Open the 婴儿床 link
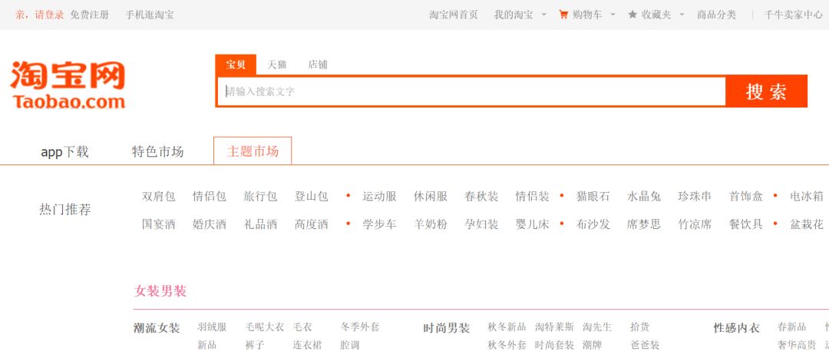This screenshot has height=355, width=829. coord(533,224)
